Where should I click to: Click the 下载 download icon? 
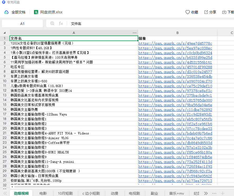tap(224, 12)
